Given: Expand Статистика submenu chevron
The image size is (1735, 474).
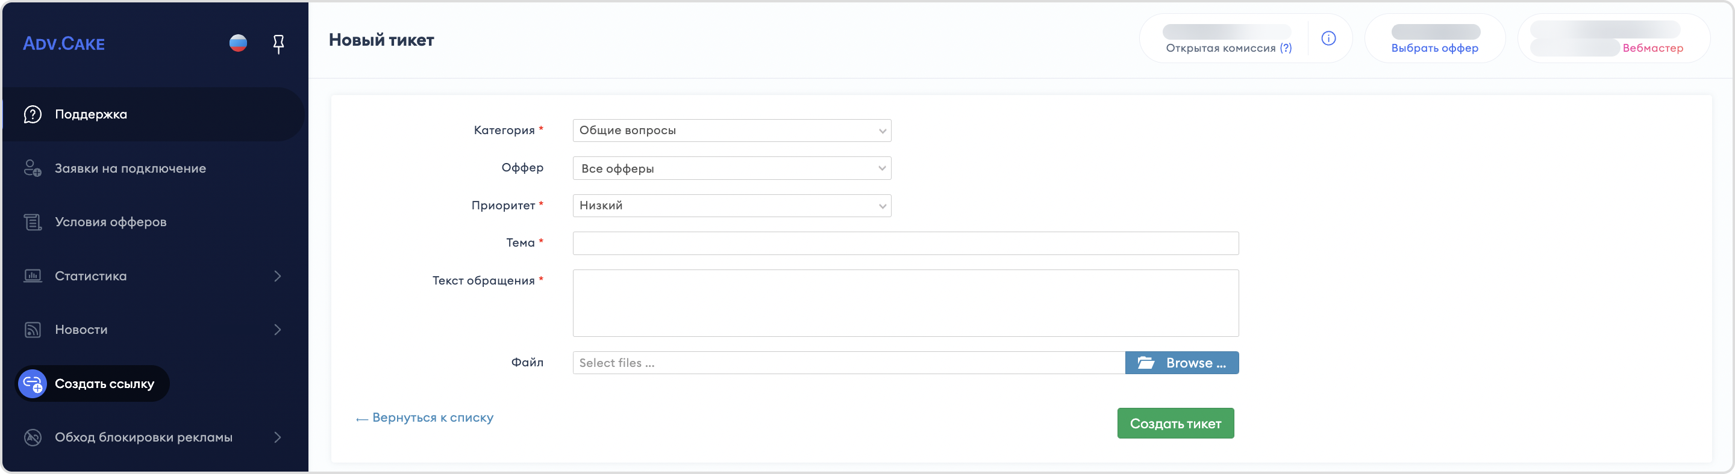Looking at the screenshot, I should pyautogui.click(x=278, y=275).
